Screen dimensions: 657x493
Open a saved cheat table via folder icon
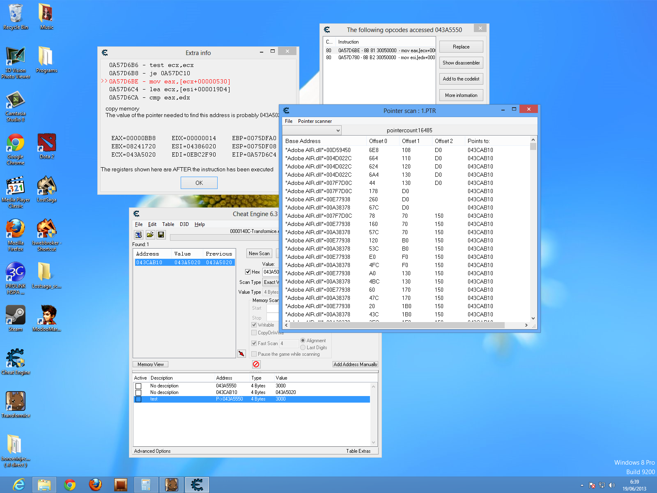(150, 235)
